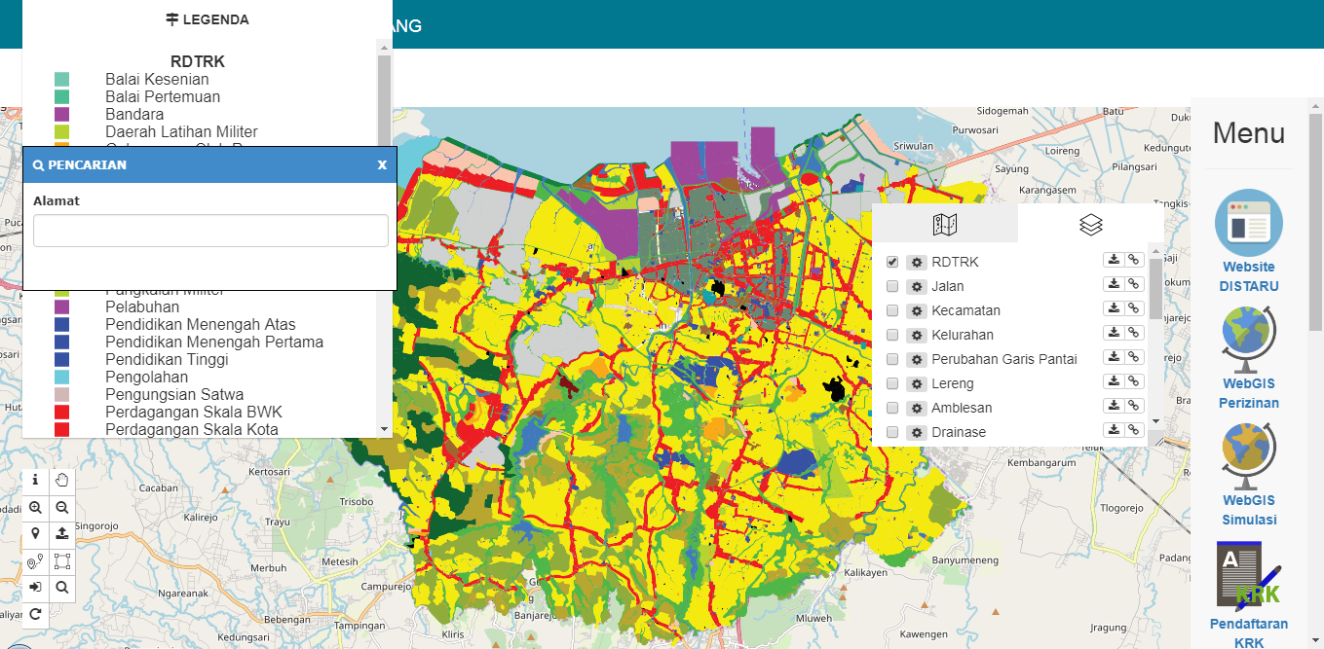The width and height of the screenshot is (1324, 649).
Task: Enable the Jalan layer checkbox
Action: coord(891,286)
